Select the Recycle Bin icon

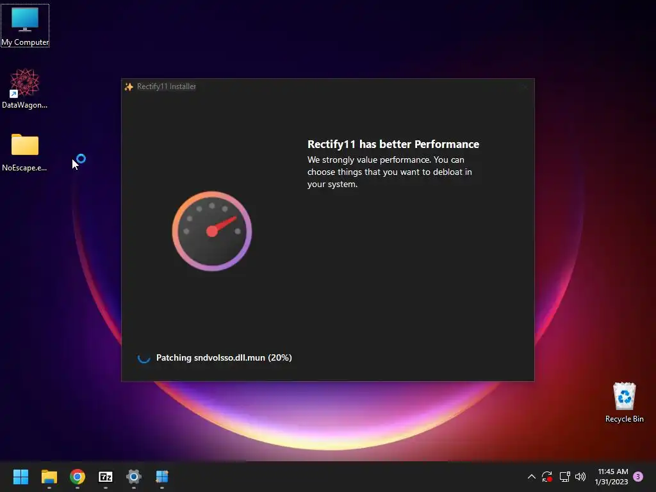coord(624,402)
